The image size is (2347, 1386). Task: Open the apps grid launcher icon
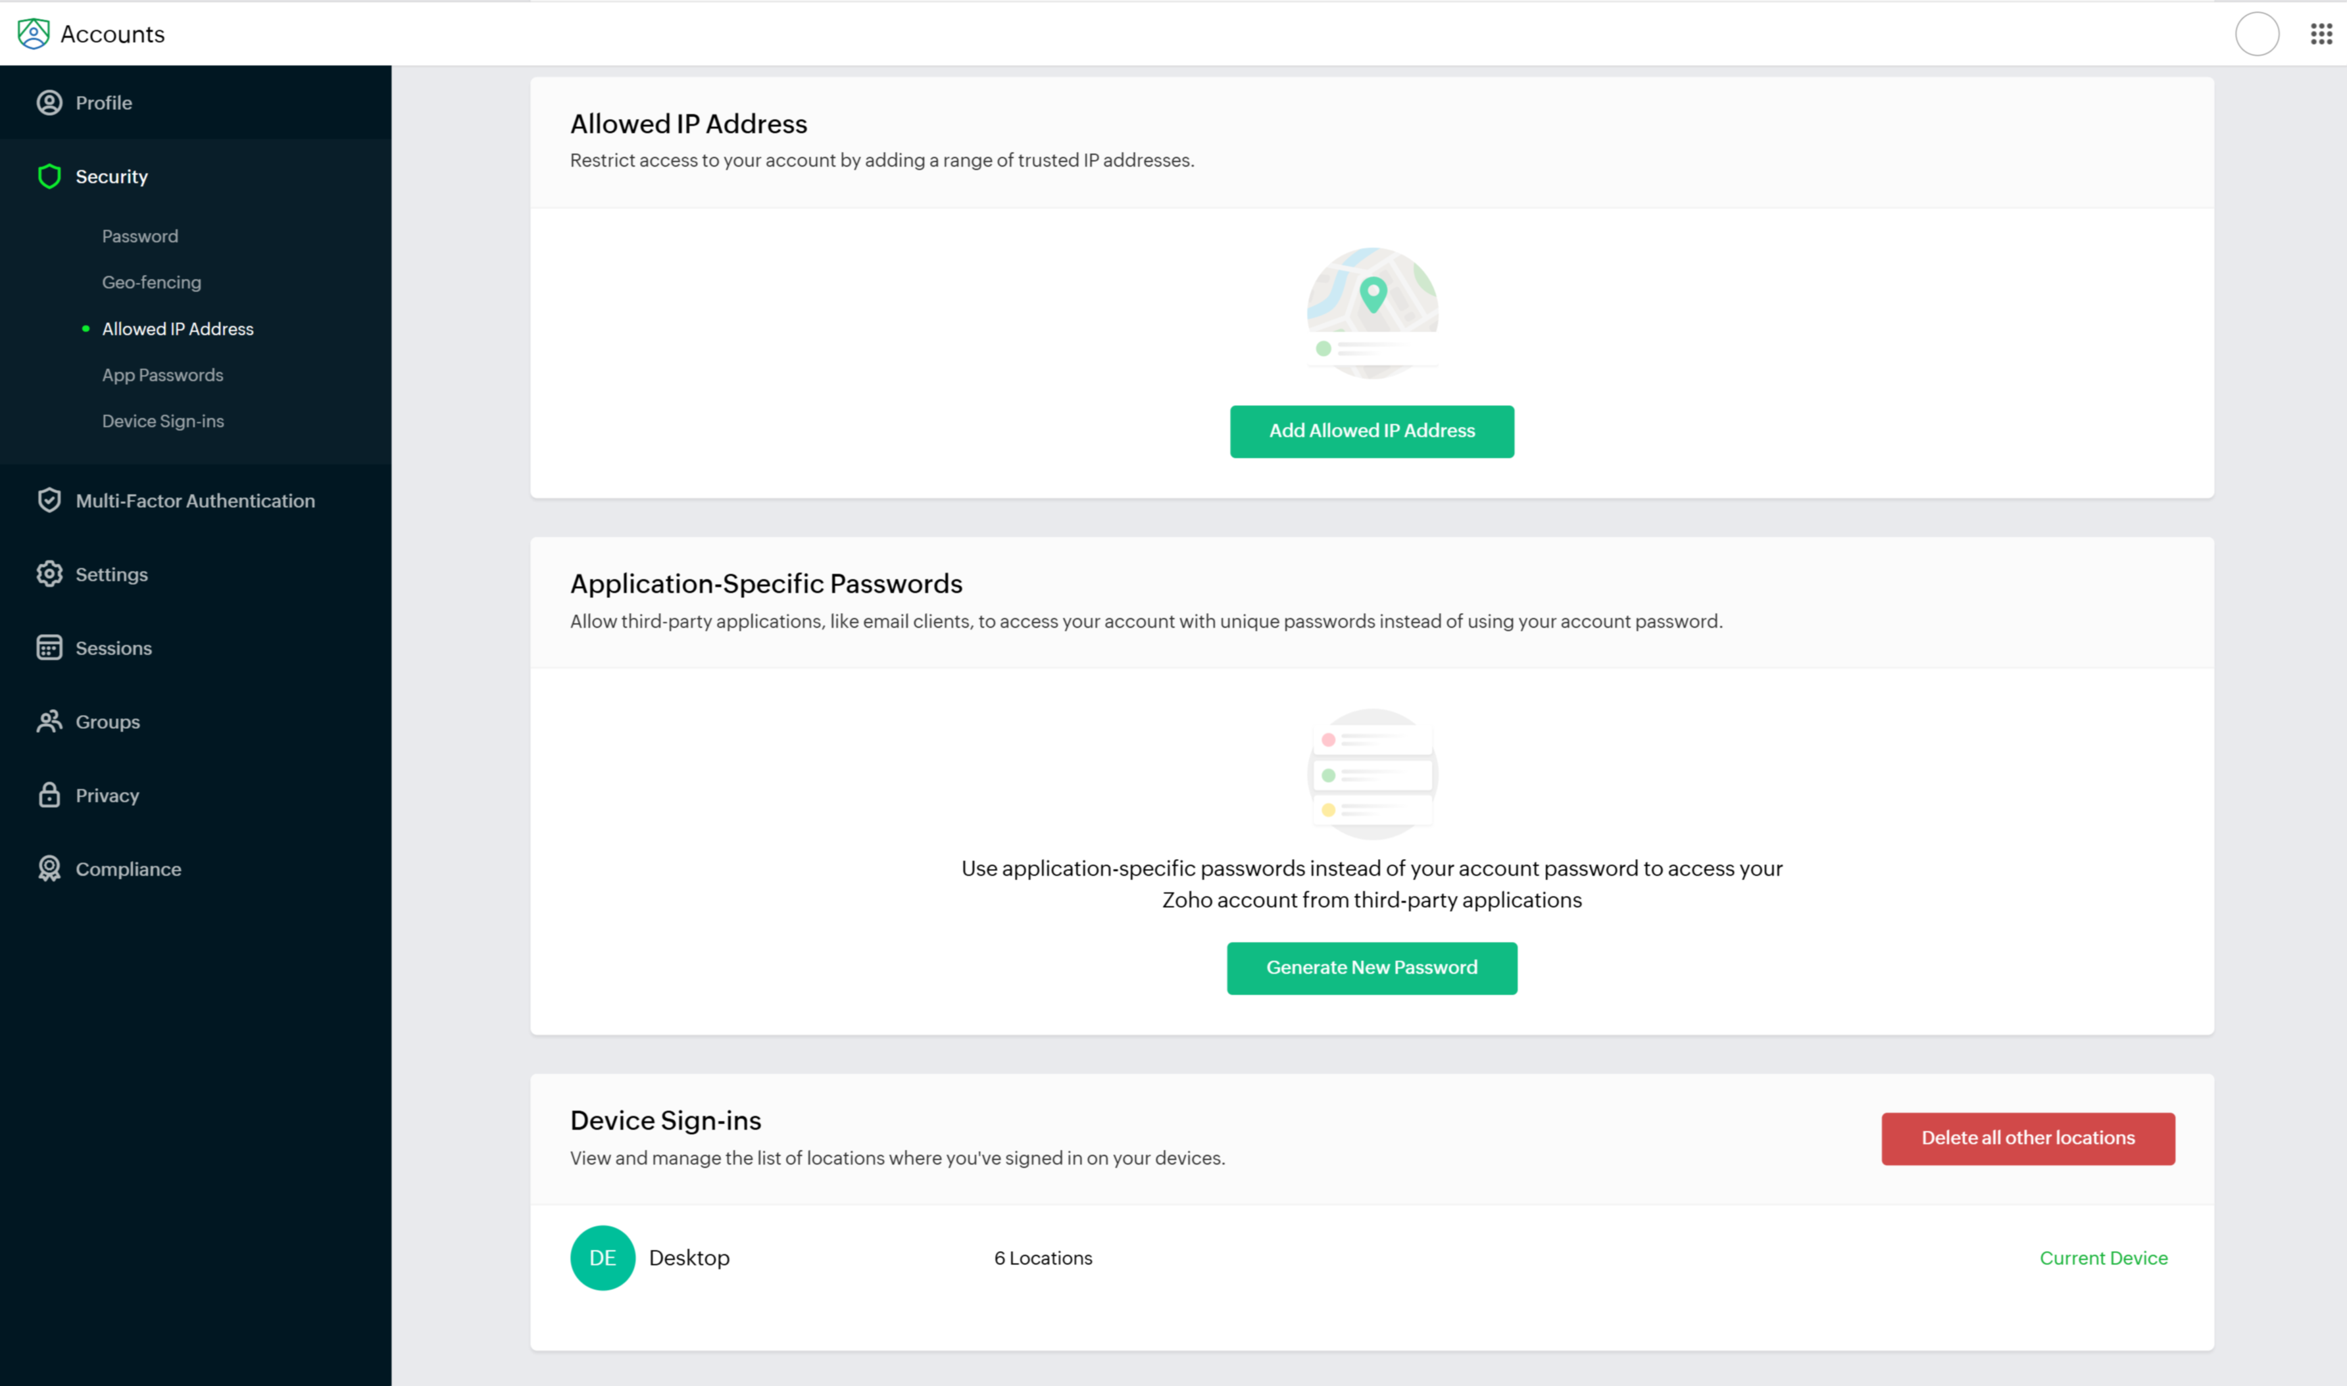(2321, 35)
